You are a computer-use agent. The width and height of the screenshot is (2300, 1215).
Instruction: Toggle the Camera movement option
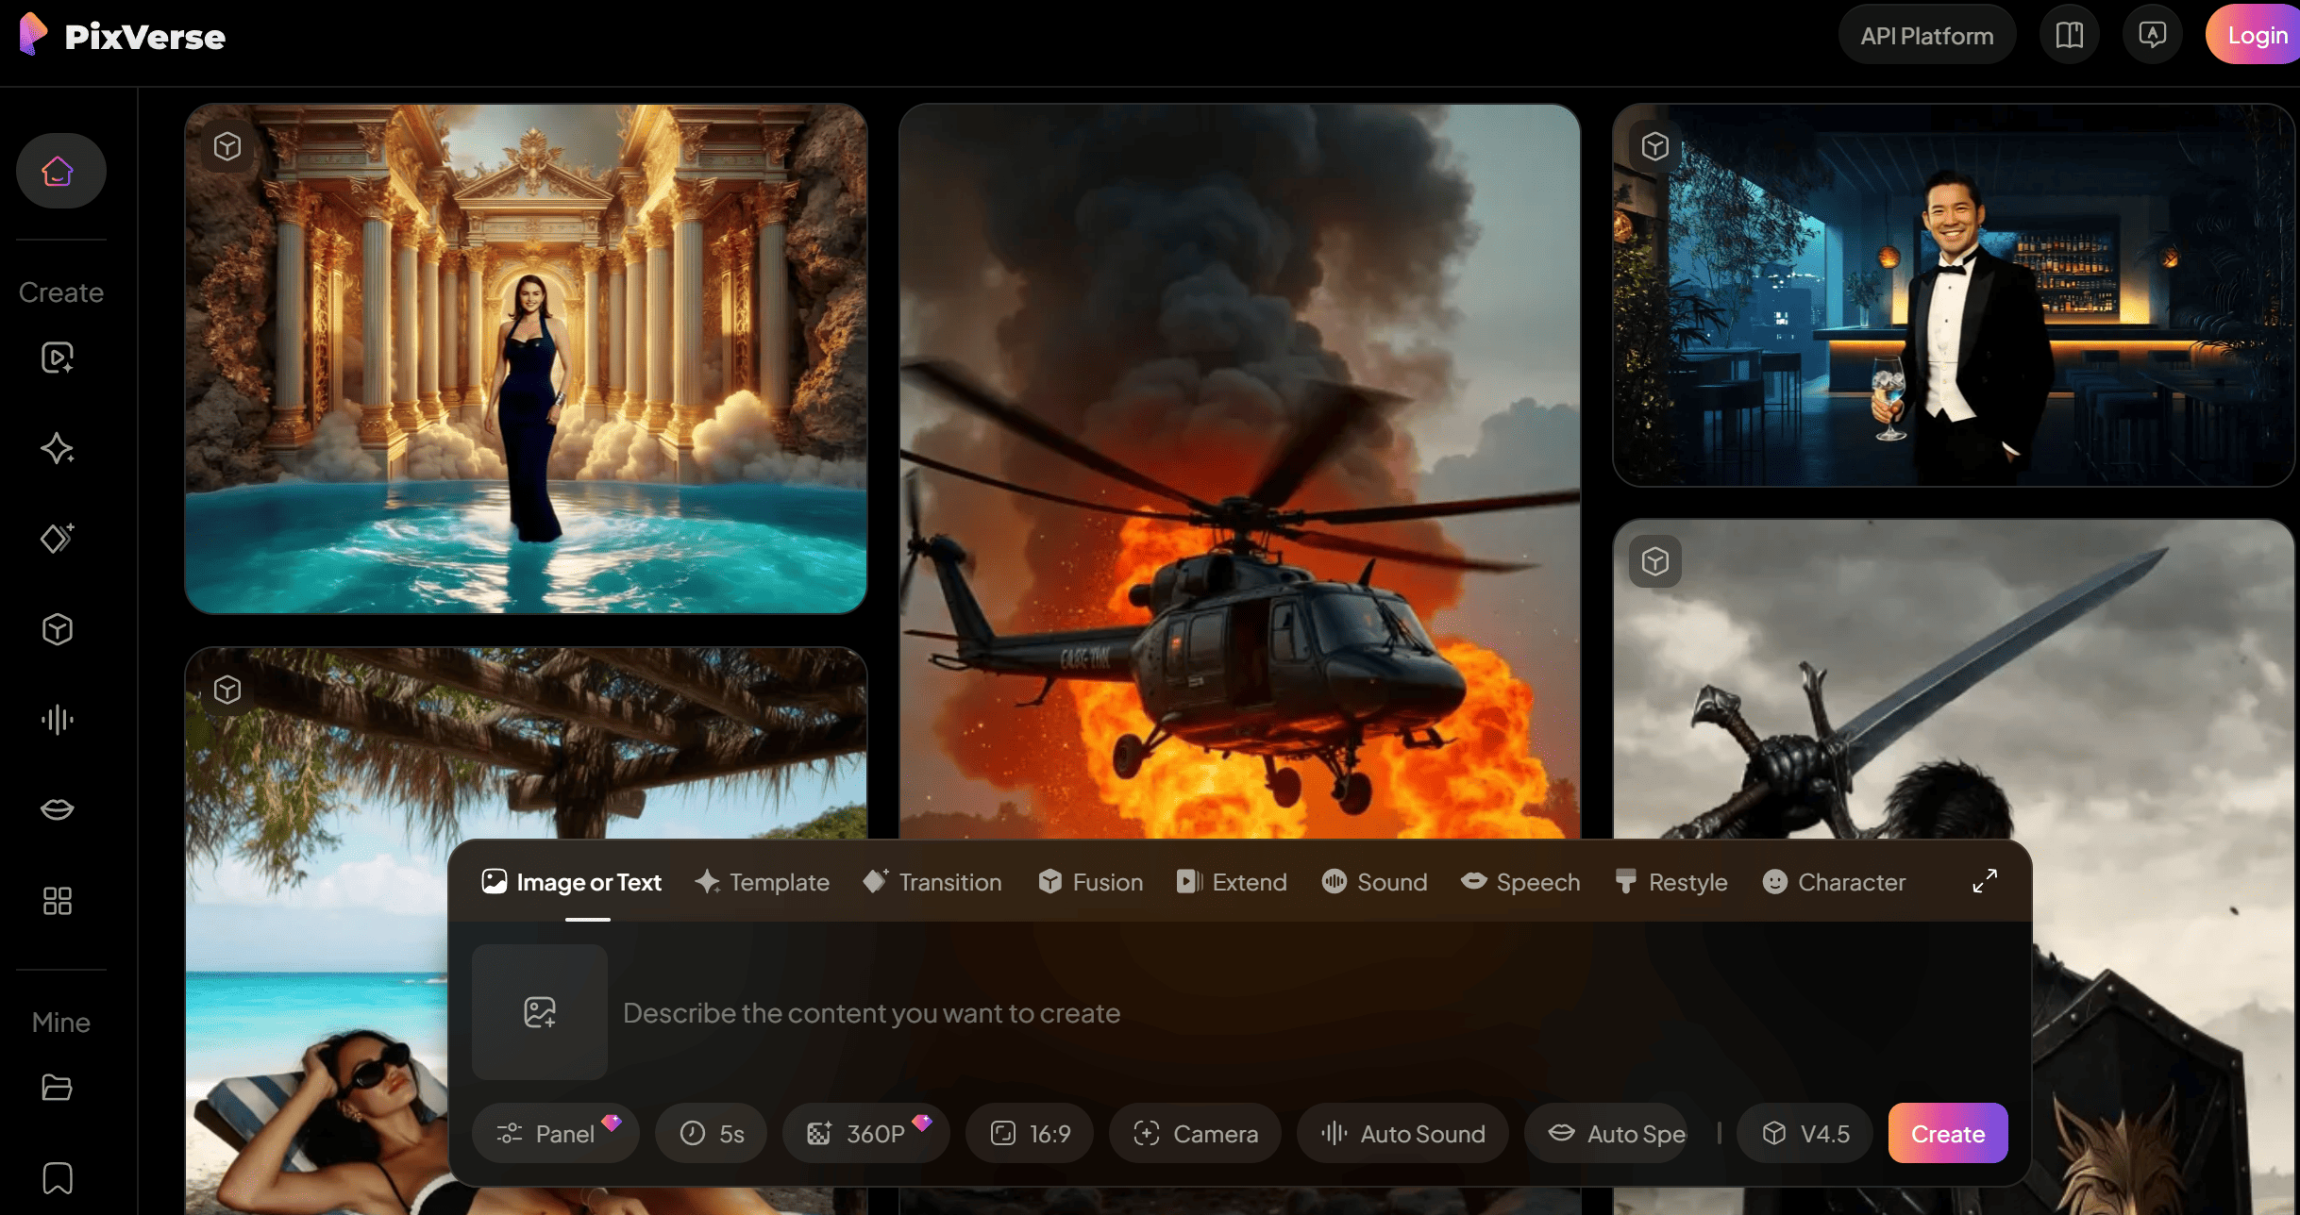click(x=1195, y=1133)
